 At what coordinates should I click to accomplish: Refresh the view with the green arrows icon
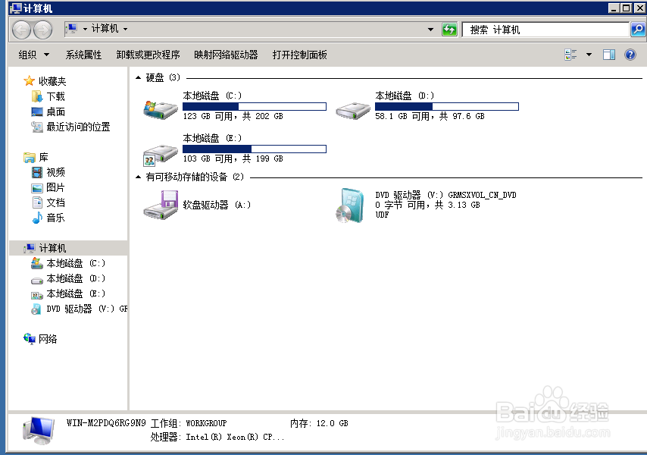coord(449,30)
